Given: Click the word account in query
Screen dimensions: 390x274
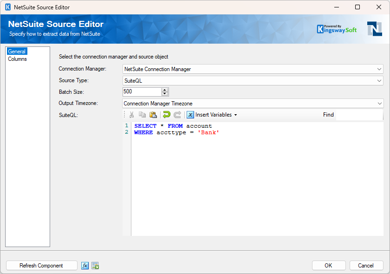Looking at the screenshot, I should click(x=199, y=126).
